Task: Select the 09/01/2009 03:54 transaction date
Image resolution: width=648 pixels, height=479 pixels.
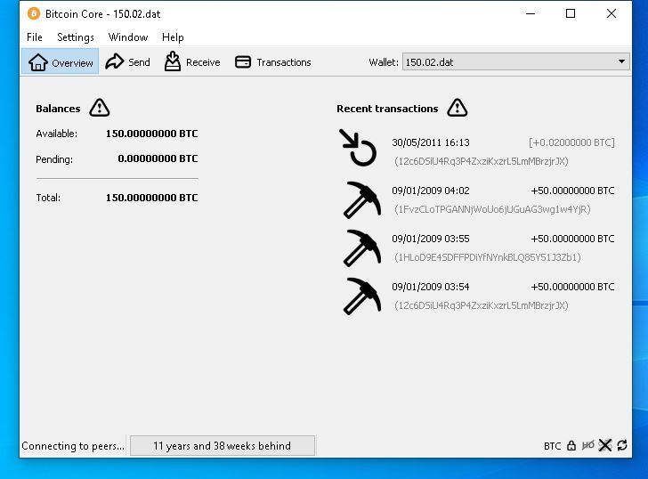Action: (431, 287)
